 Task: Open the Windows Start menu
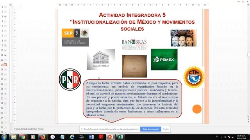point(4,137)
